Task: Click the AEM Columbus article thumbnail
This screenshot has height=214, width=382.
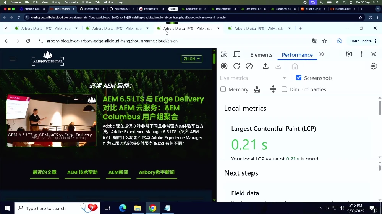Action: click(52, 120)
